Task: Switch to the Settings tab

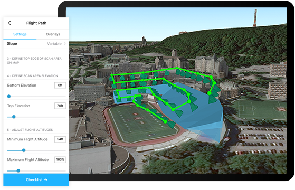Action: (x=20, y=34)
